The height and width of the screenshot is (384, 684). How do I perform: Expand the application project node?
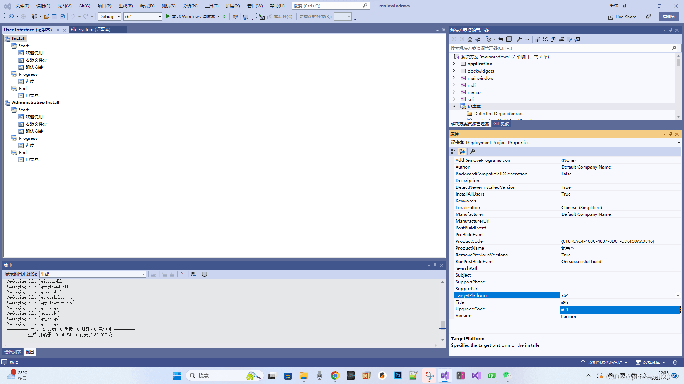[x=454, y=64]
